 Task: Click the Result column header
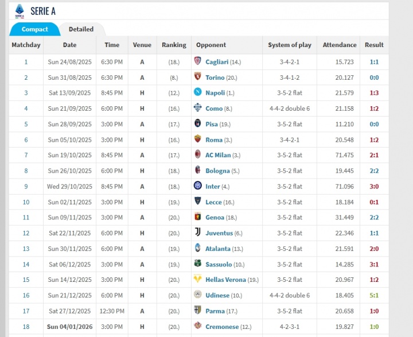[x=374, y=45]
